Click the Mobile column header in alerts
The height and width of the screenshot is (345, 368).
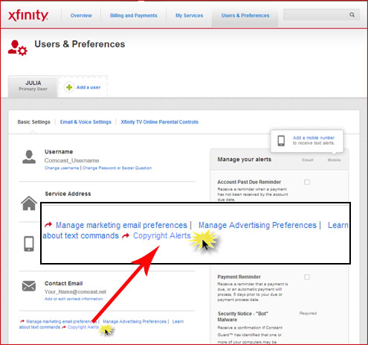tap(334, 160)
